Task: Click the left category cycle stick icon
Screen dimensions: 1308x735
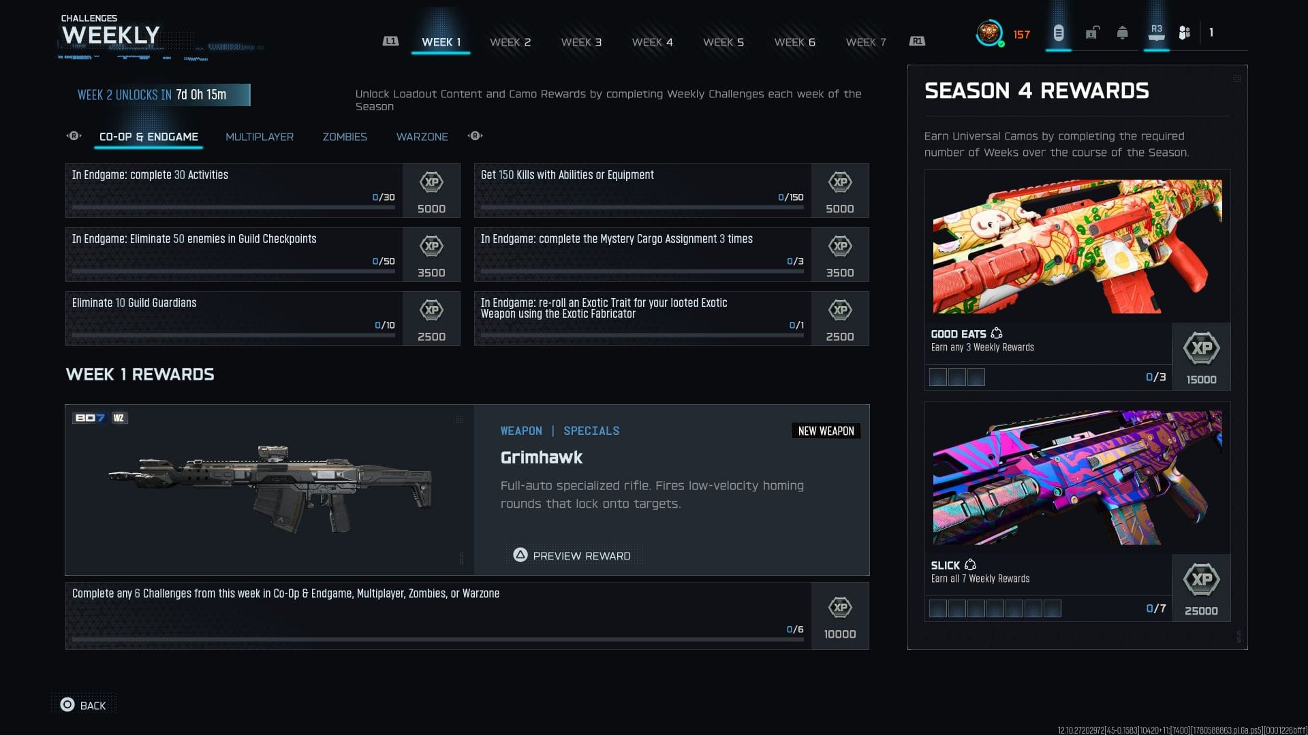Action: click(74, 136)
